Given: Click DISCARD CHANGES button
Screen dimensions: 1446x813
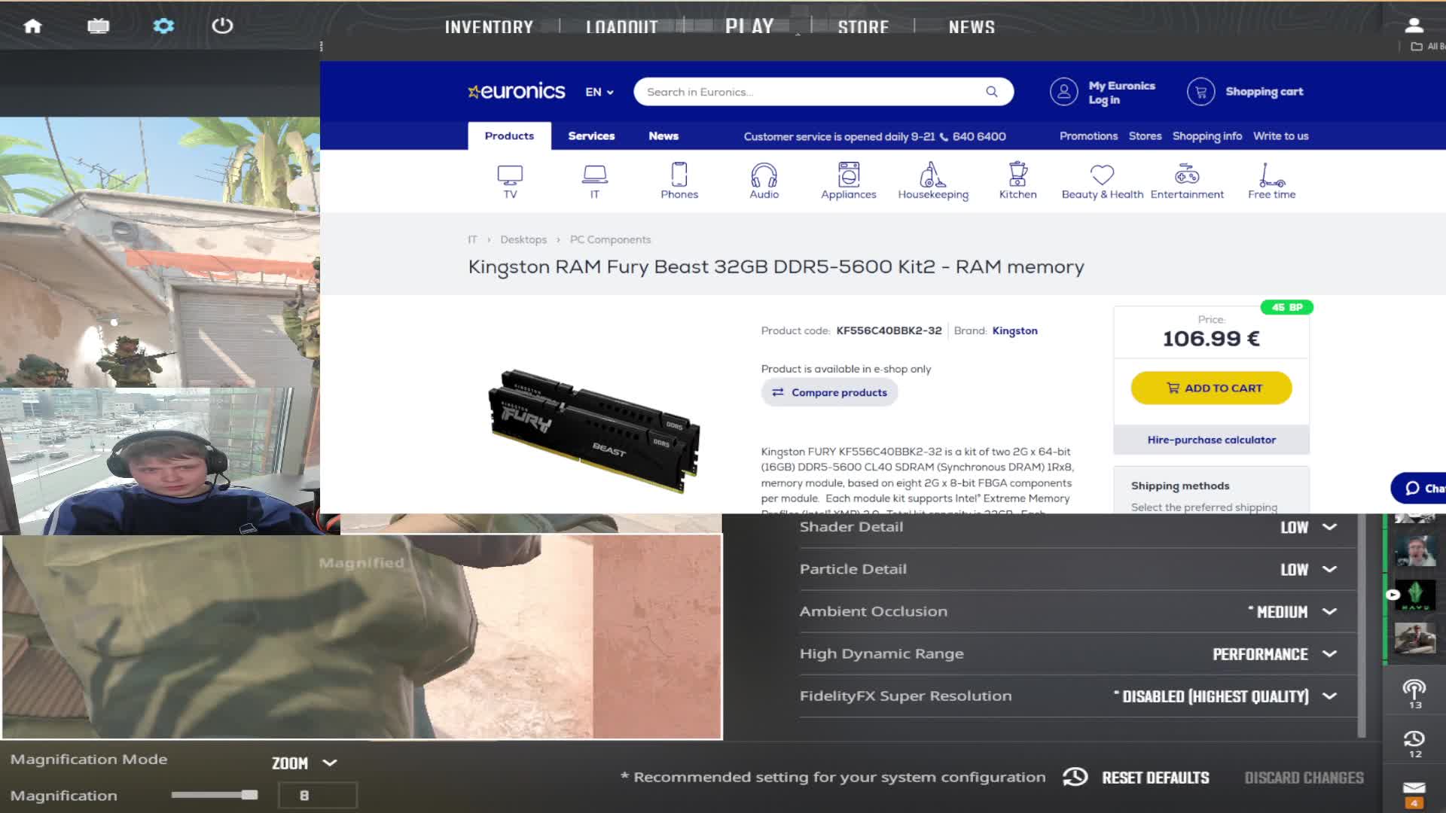Looking at the screenshot, I should (x=1304, y=778).
